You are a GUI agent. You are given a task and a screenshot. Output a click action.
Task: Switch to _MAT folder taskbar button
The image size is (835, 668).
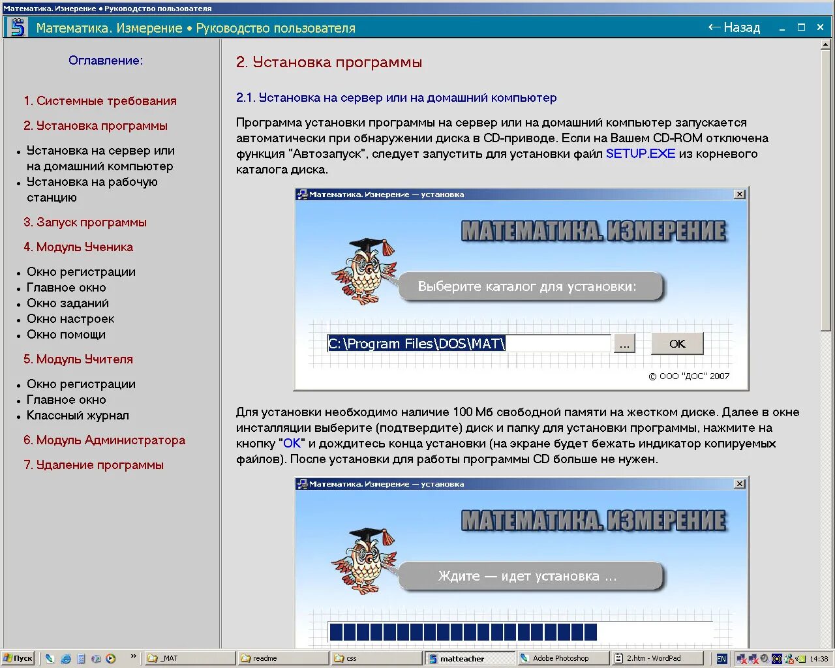(x=189, y=659)
